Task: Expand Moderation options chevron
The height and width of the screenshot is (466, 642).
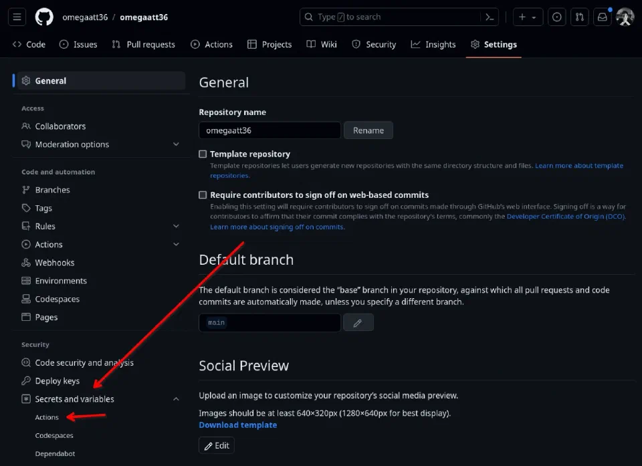Action: tap(176, 144)
